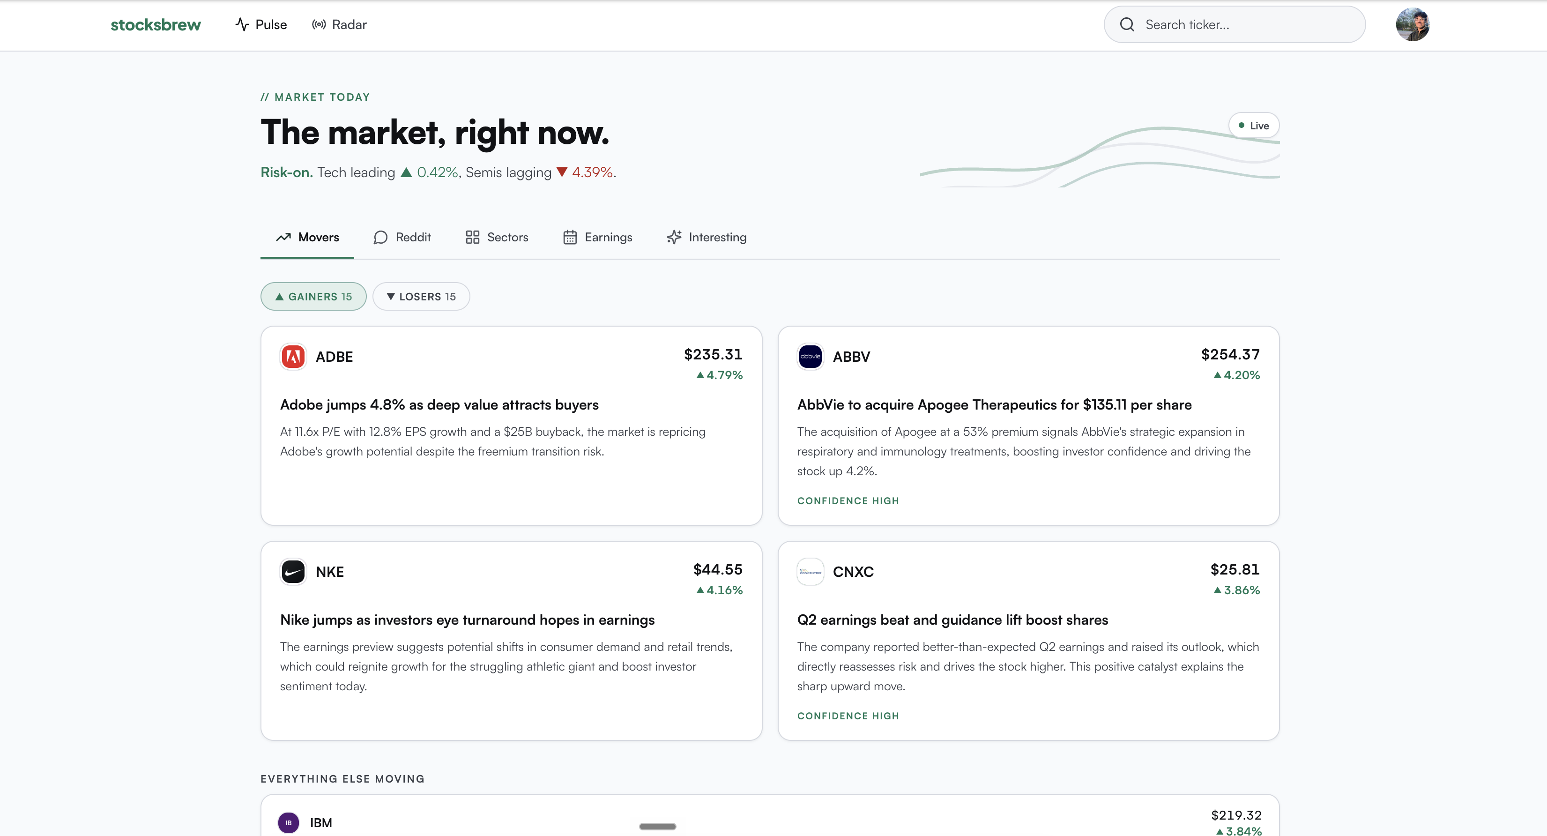Click the Search ticker input field
This screenshot has width=1547, height=836.
1235,25
